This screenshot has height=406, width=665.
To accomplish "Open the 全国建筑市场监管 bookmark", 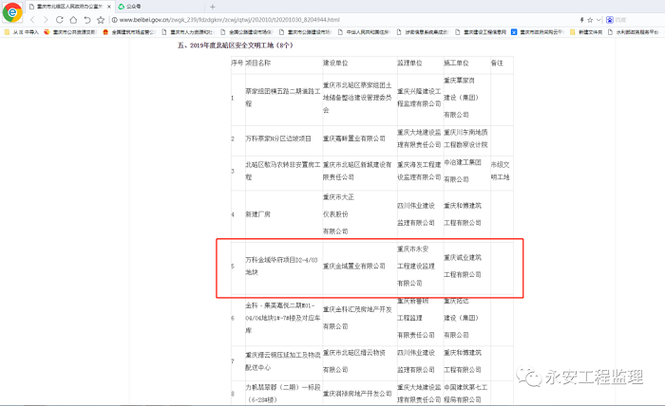I will 129,31.
